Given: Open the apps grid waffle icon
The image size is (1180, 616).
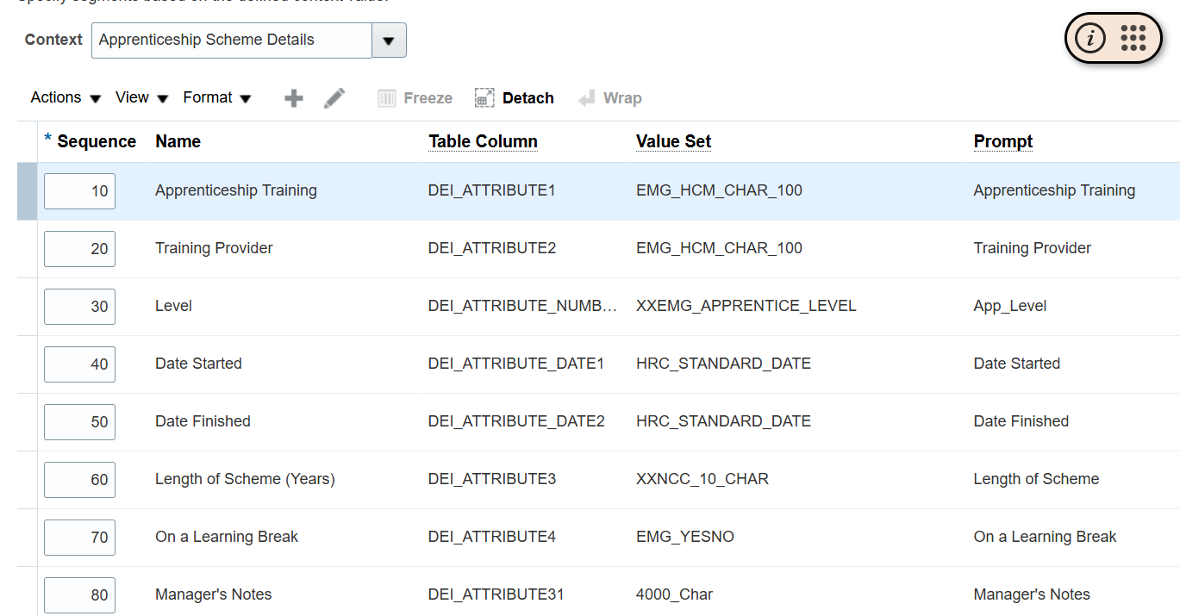Looking at the screenshot, I should click(x=1133, y=38).
